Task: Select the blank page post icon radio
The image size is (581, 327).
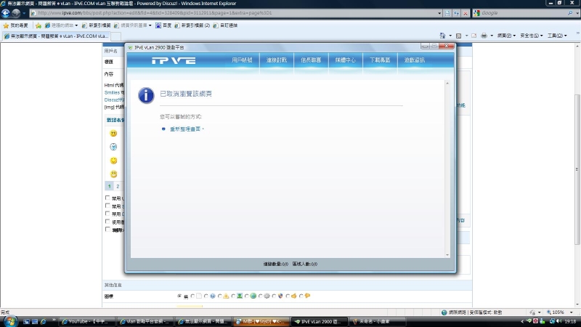Action: pos(192,296)
